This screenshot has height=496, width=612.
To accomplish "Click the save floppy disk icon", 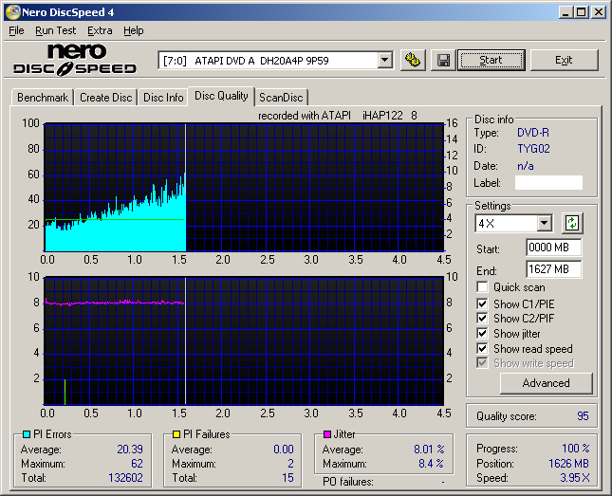I will point(443,60).
